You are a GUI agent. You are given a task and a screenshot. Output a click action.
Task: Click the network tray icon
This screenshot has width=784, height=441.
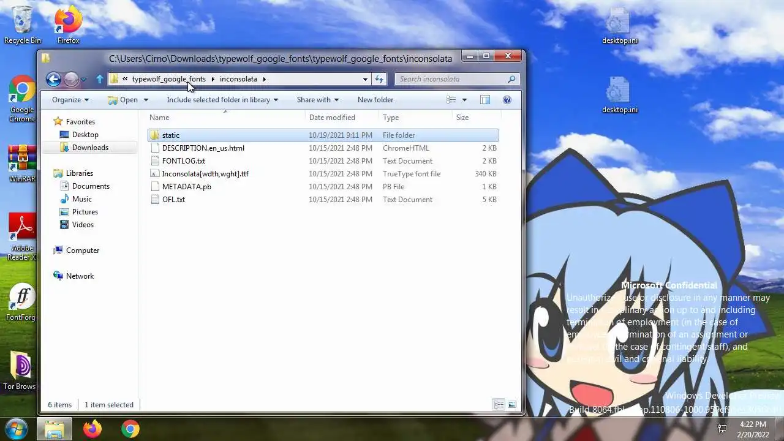coord(722,429)
